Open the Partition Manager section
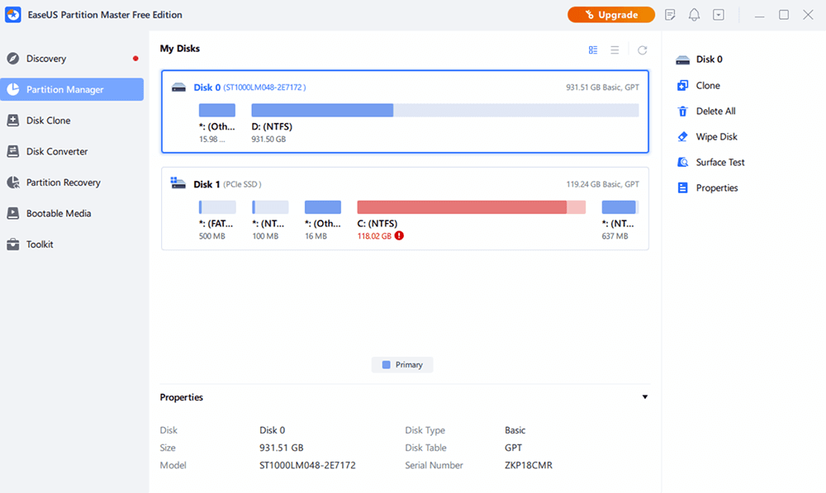This screenshot has width=826, height=493. [72, 89]
